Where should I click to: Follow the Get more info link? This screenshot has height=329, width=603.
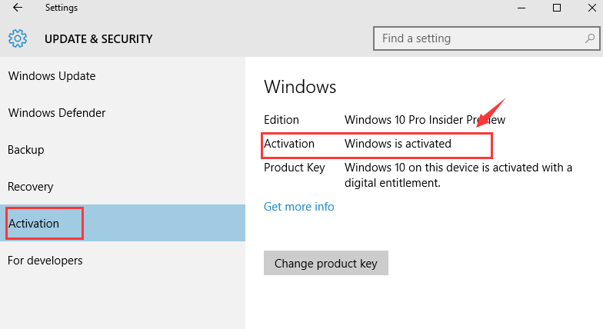pyautogui.click(x=299, y=207)
